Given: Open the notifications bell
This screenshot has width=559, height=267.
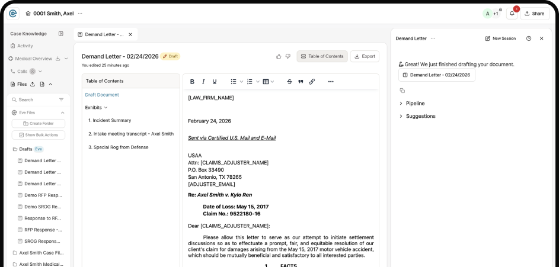Looking at the screenshot, I should click(512, 14).
